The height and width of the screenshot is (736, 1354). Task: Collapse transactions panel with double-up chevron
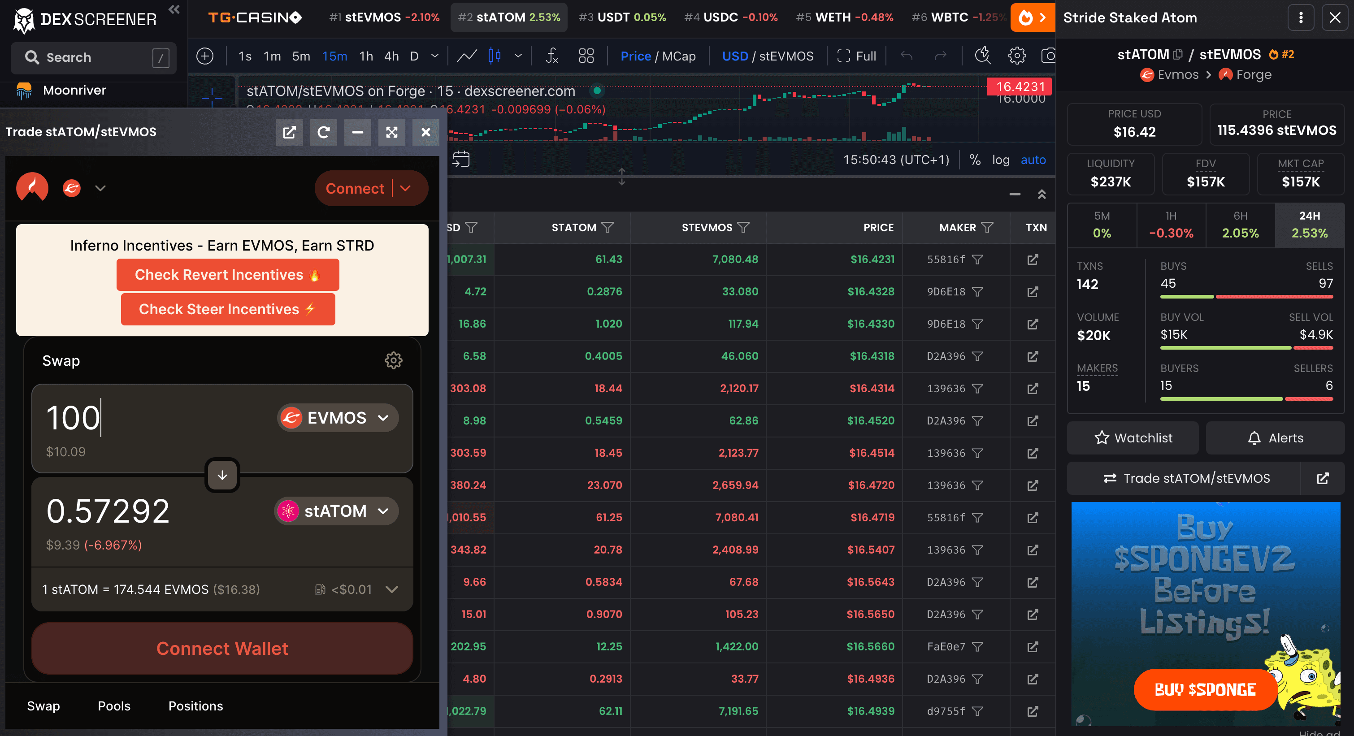pyautogui.click(x=1042, y=195)
